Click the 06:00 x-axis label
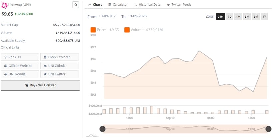This screenshot has width=275, height=138. point(211,118)
